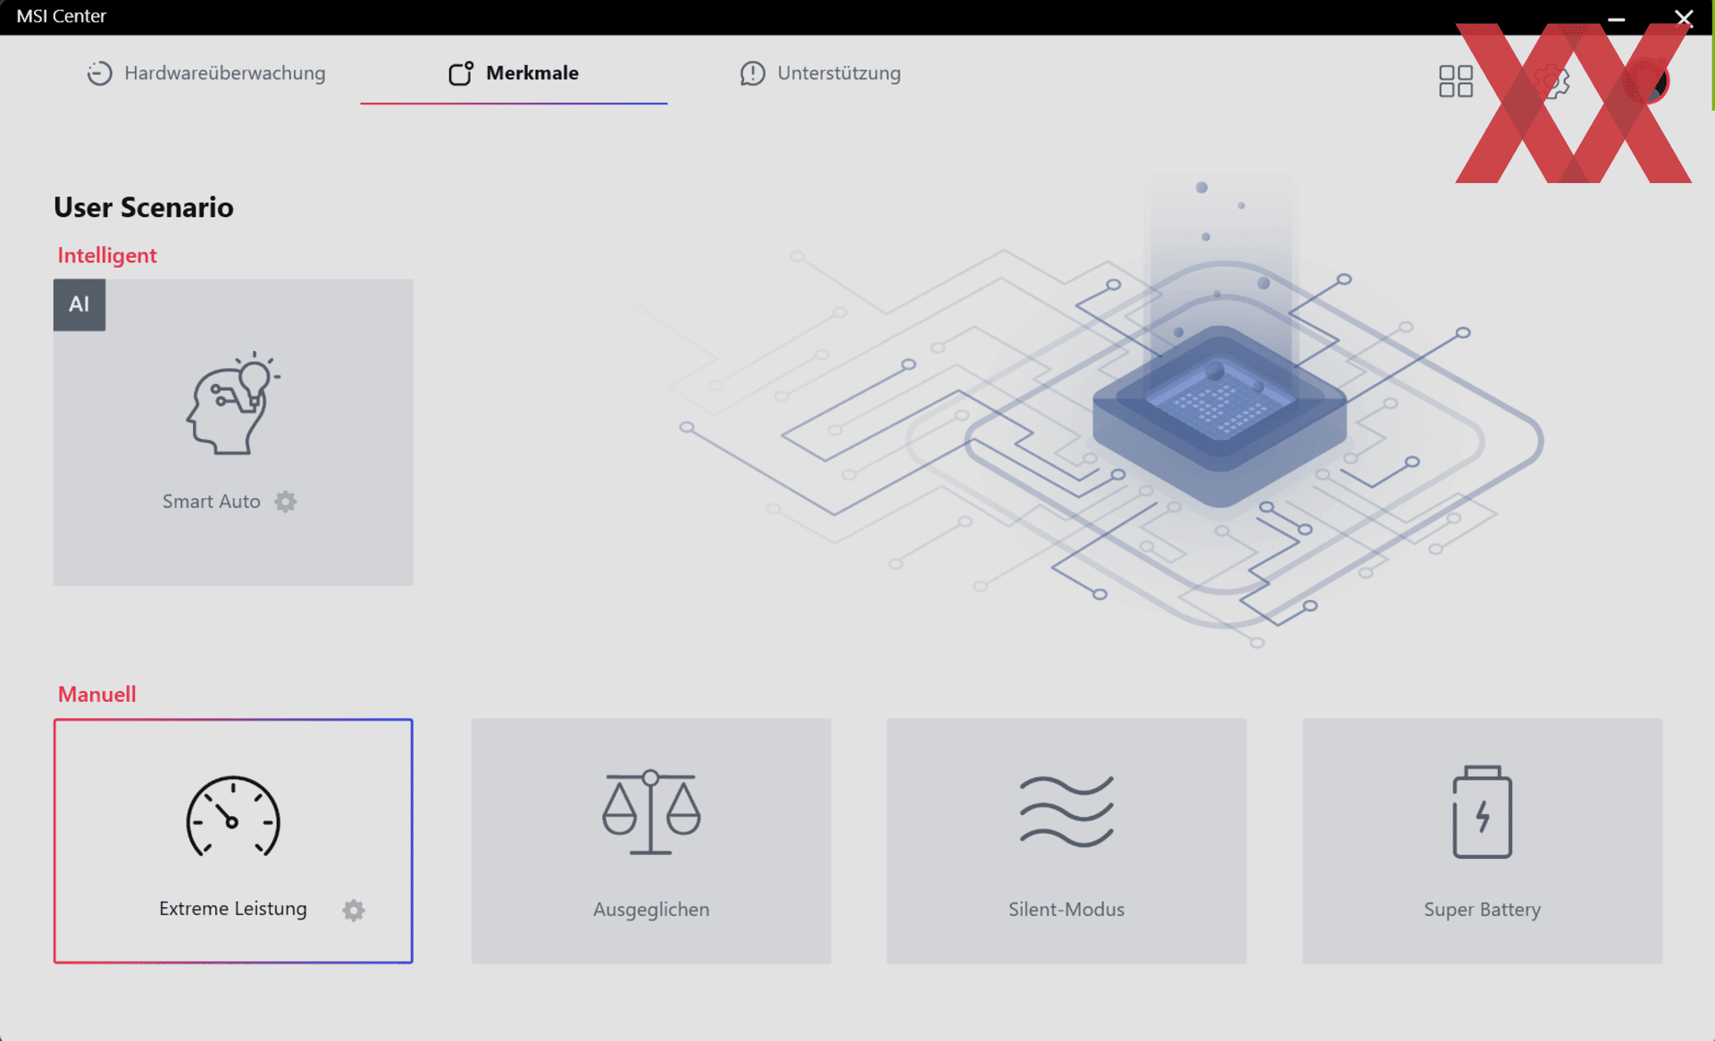Switch to the Merkmale tab
Screen dimensions: 1715x1041
pos(514,73)
